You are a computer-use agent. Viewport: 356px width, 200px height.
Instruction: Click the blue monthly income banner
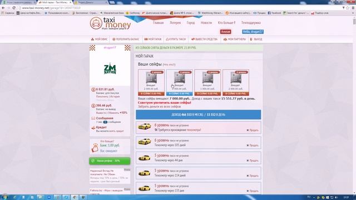[x=199, y=115]
